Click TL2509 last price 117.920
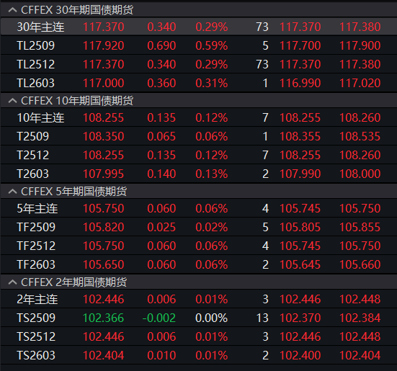The image size is (397, 371). 103,46
